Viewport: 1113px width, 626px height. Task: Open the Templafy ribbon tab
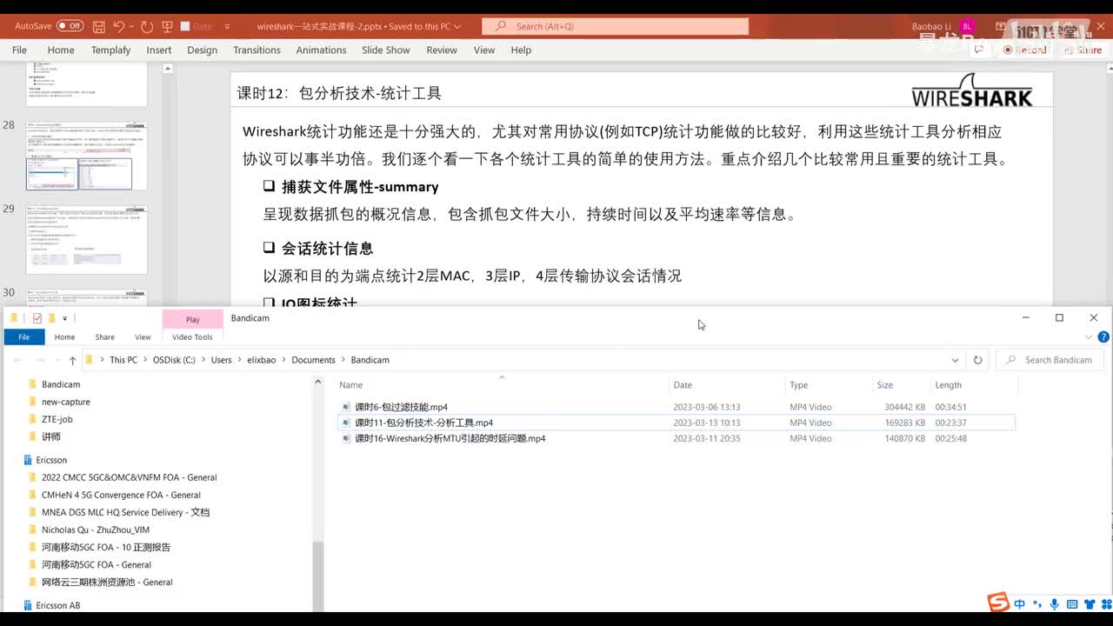pyautogui.click(x=110, y=50)
